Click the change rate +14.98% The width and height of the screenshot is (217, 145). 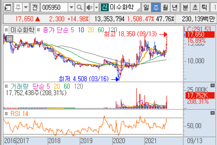[78, 19]
